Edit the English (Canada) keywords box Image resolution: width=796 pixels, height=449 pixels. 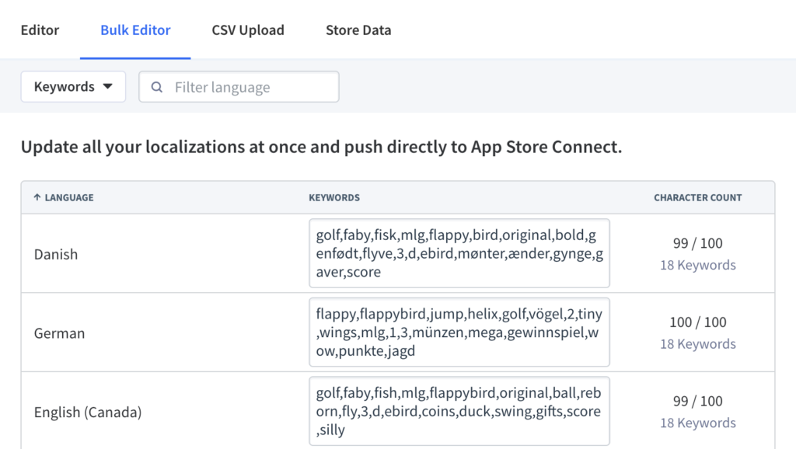[x=459, y=411]
